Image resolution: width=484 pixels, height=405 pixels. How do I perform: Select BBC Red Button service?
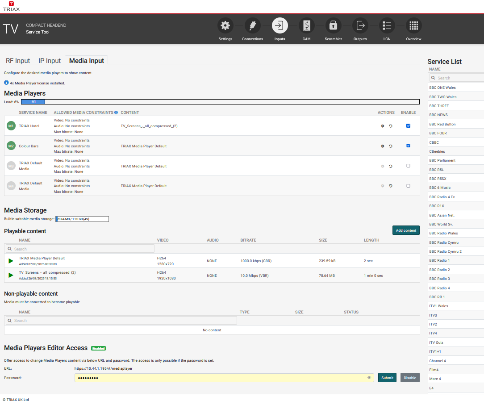456,124
